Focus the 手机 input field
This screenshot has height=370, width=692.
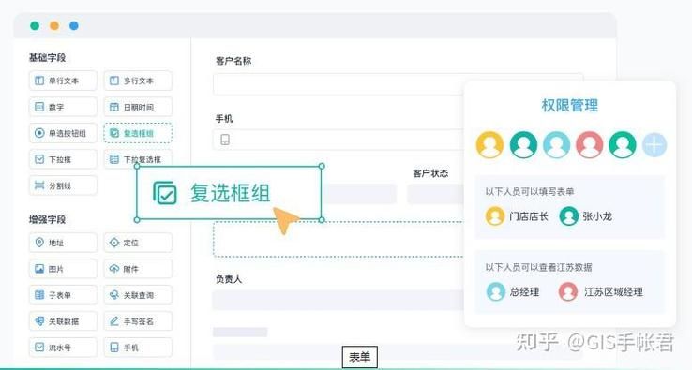(338, 140)
